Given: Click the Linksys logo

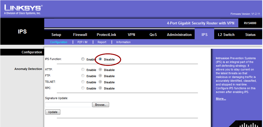Looking at the screenshot, I should [x=23, y=10].
